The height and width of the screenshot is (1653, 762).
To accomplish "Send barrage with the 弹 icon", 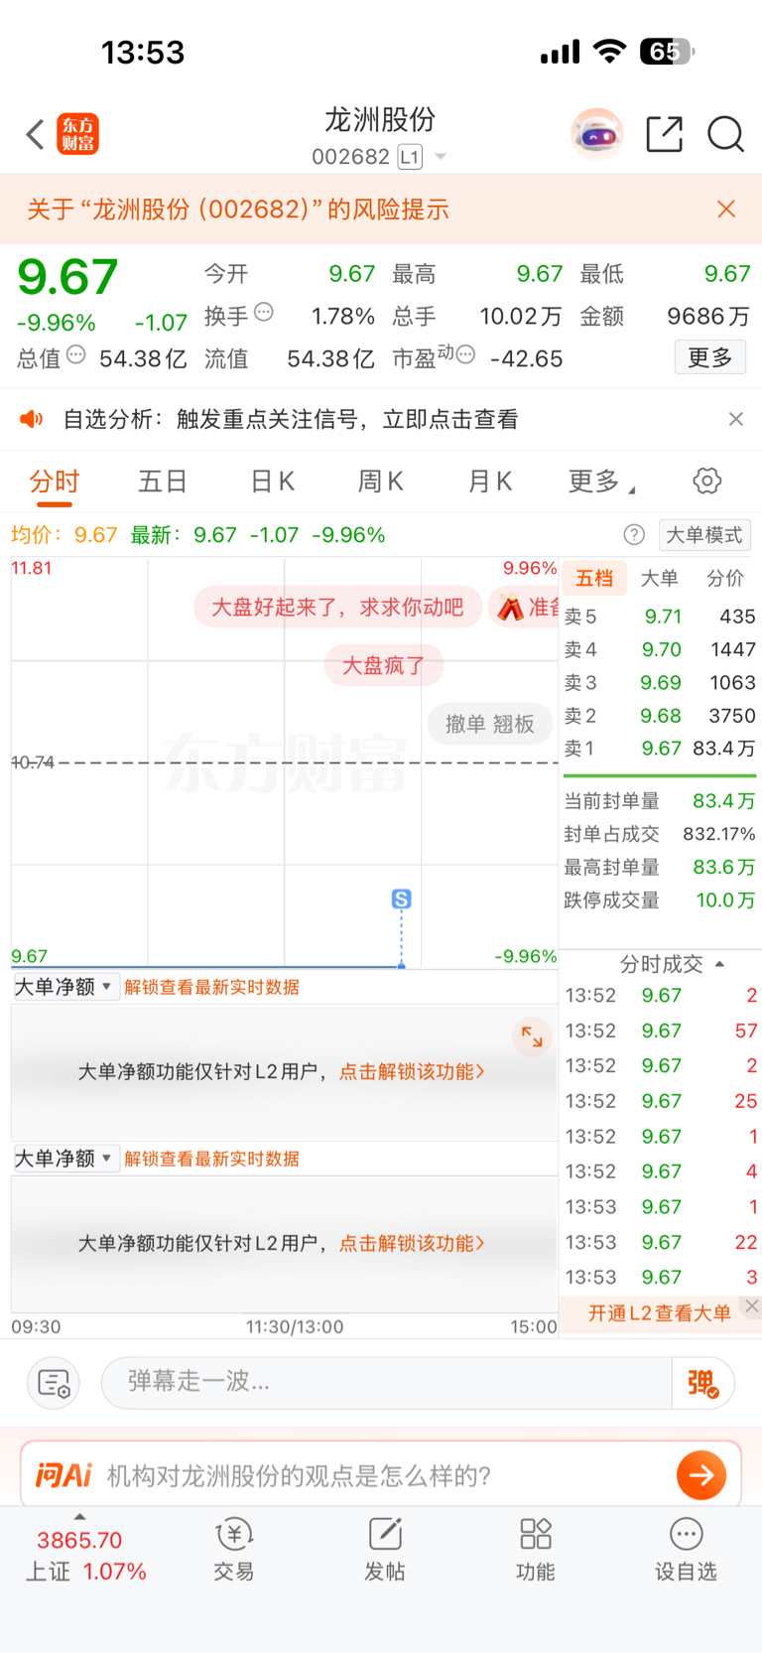I will 702,1383.
